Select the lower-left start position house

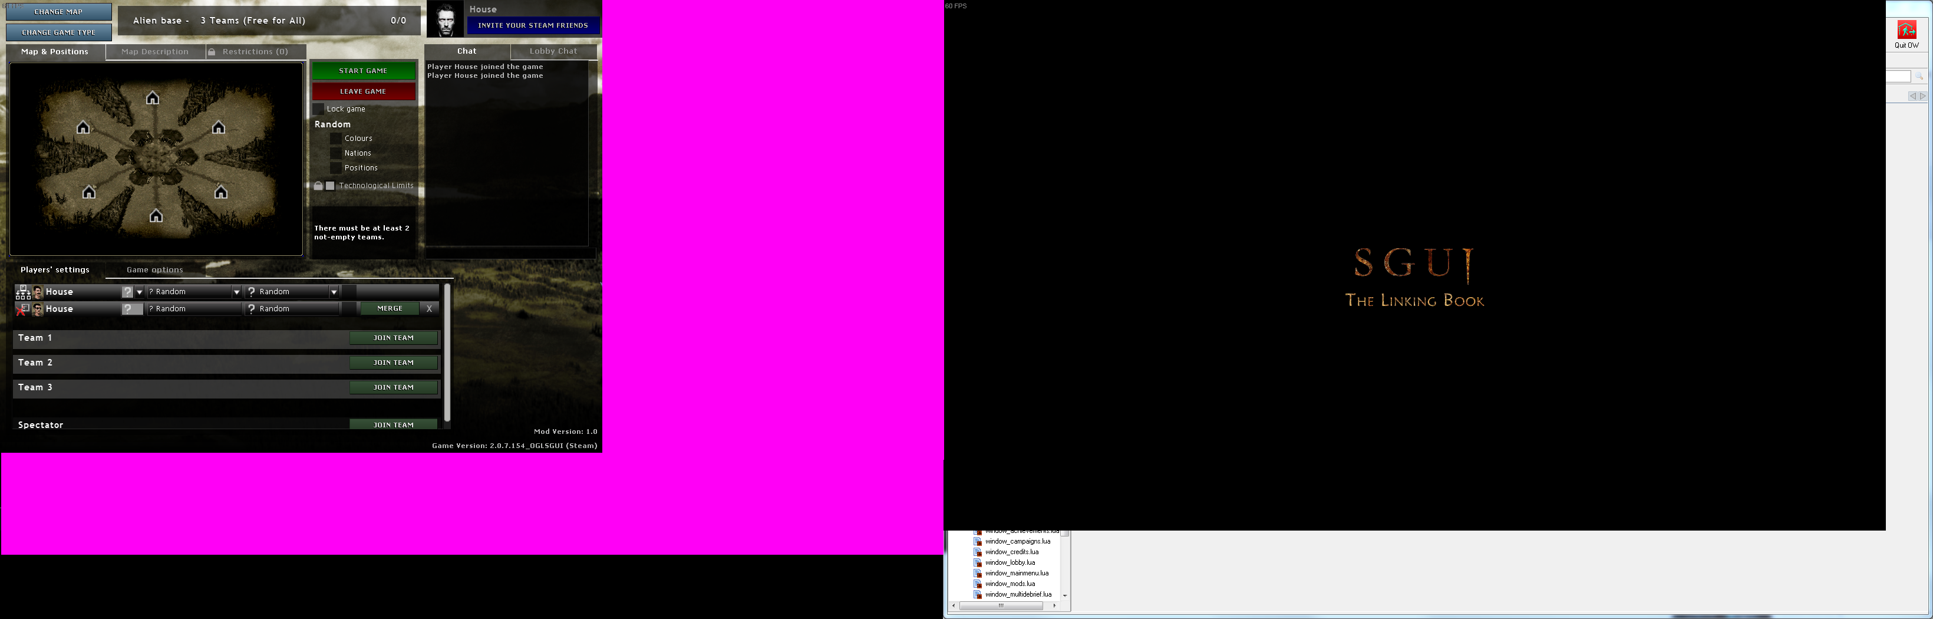point(90,192)
